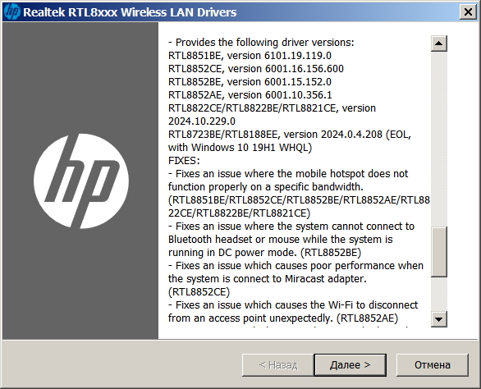The image size is (481, 389).
Task: Click the Realtek RTL8xxx Wireless LAN Drivers title
Action: (x=130, y=12)
